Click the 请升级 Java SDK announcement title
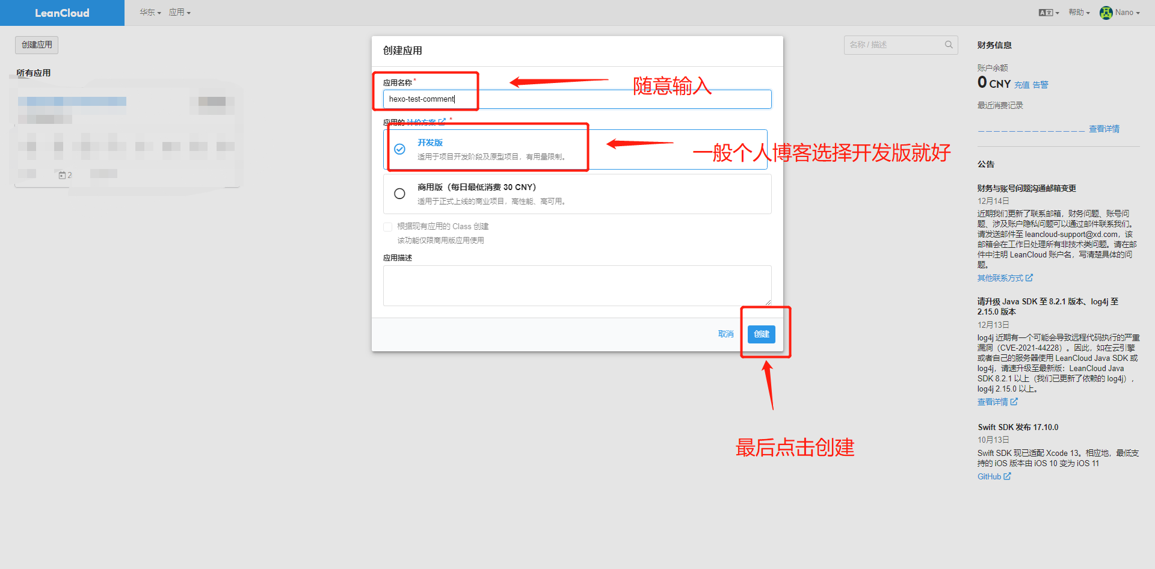Image resolution: width=1155 pixels, height=569 pixels. [1048, 307]
